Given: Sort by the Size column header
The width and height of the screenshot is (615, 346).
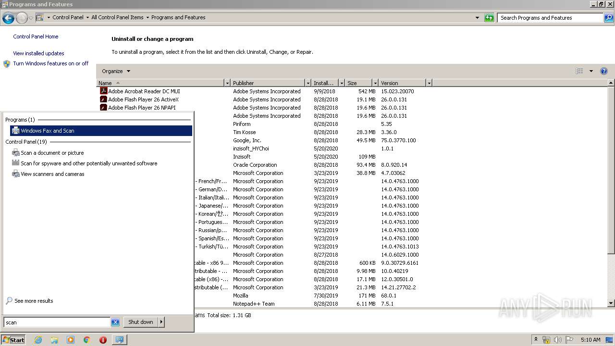Looking at the screenshot, I should pos(358,83).
